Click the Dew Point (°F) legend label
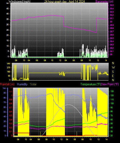120x143 pixels. (x=110, y=84)
